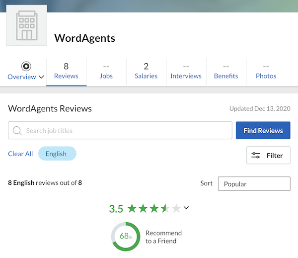This screenshot has height=258, width=298.
Task: Open the Reviews tab
Action: coord(66,72)
